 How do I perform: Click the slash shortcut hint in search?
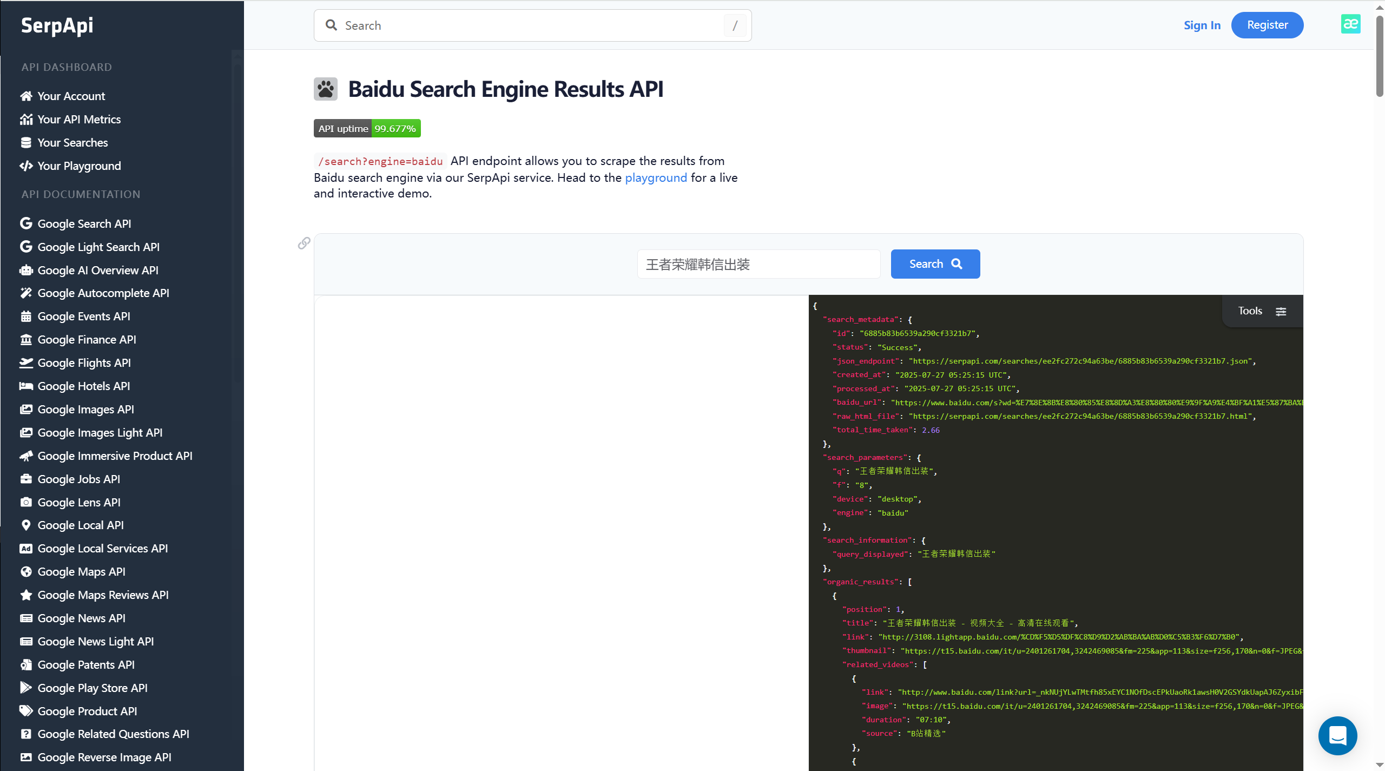[735, 25]
